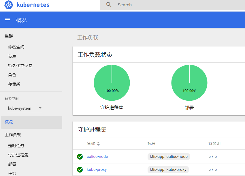The height and width of the screenshot is (176, 245).
Task: Click the k8s-app: kube-proxy label chip
Action: click(168, 170)
